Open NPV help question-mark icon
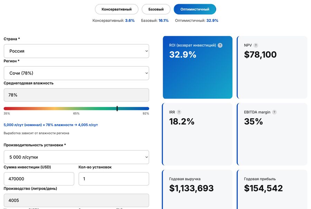The image size is (311, 209). (x=256, y=45)
